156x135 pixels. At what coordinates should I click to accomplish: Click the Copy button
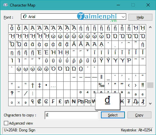(139, 115)
